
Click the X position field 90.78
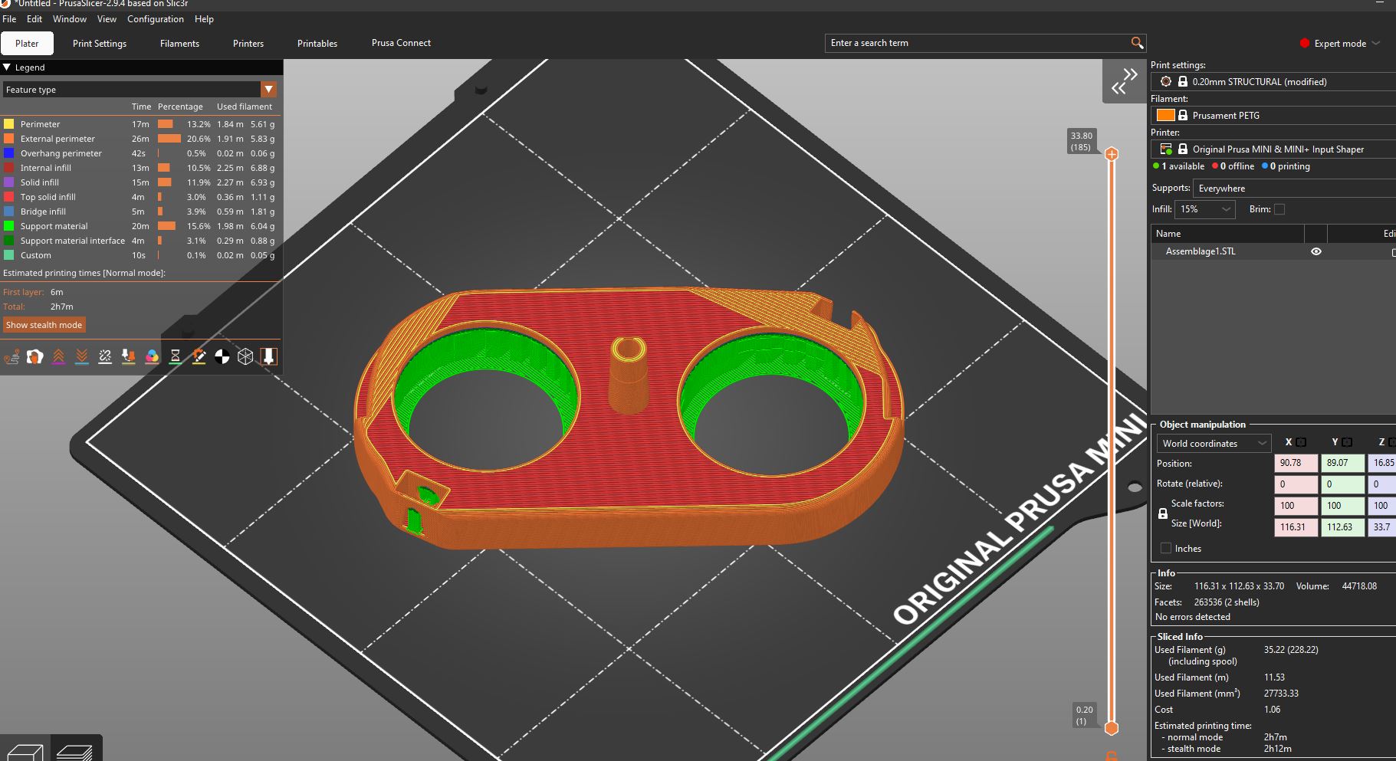(1296, 463)
